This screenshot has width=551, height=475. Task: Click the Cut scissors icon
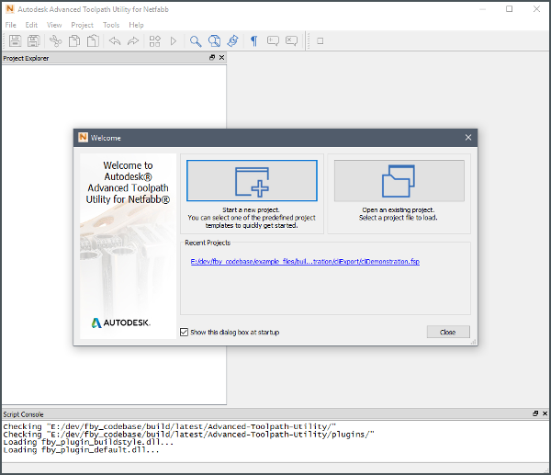[55, 40]
